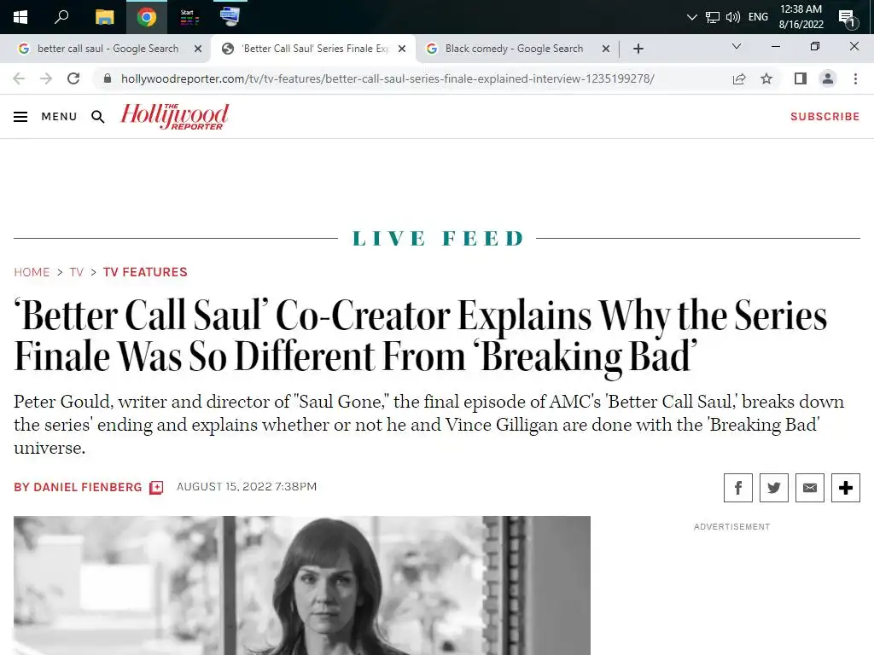
Task: Go to HOME breadcrumb
Action: (x=32, y=272)
